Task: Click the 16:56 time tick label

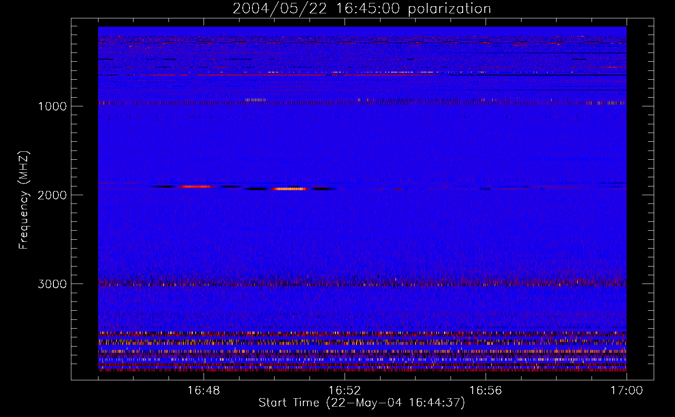Action: (486, 391)
